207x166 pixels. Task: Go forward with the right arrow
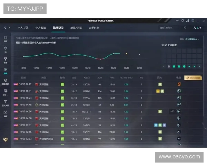click(9, 28)
